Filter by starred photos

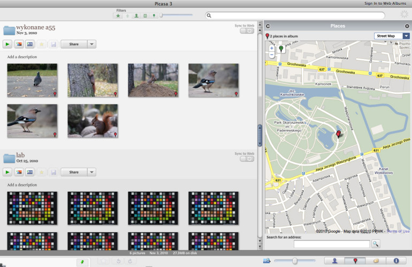coord(118,15)
